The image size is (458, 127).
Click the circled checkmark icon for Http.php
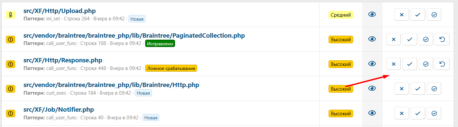tap(434, 89)
